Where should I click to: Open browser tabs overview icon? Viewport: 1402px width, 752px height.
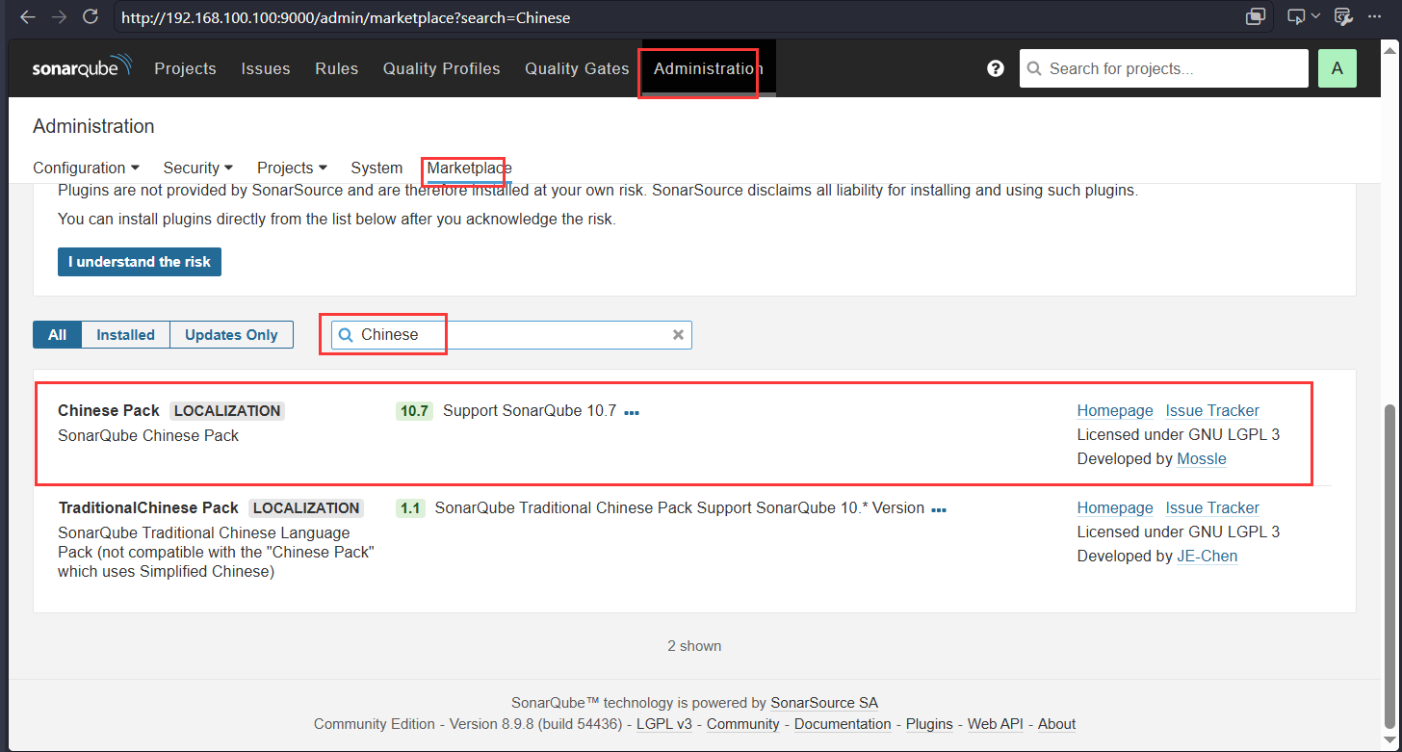click(x=1255, y=16)
